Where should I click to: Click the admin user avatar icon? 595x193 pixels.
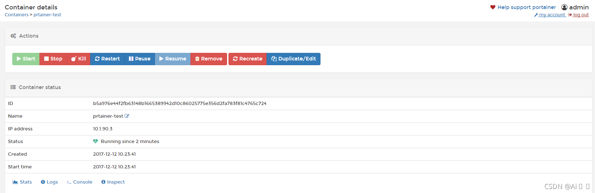click(564, 7)
